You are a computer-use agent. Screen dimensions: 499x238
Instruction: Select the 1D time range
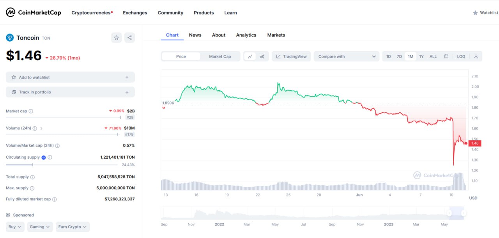tap(389, 56)
